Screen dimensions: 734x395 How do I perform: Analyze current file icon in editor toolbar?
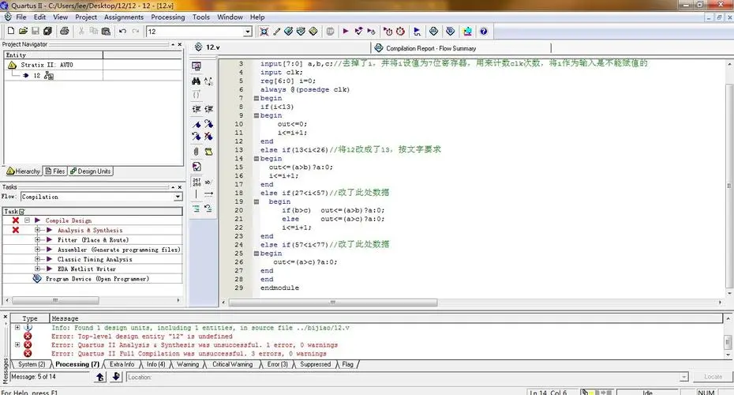(x=197, y=167)
